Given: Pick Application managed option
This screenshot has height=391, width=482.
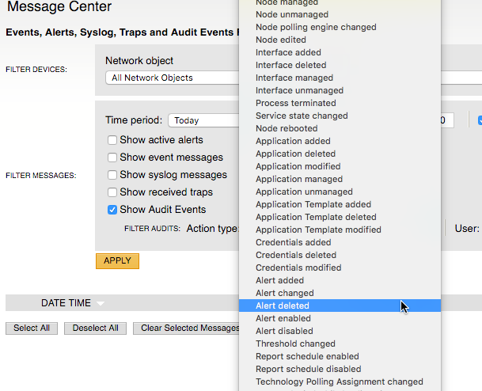Looking at the screenshot, I should pyautogui.click(x=340, y=179).
